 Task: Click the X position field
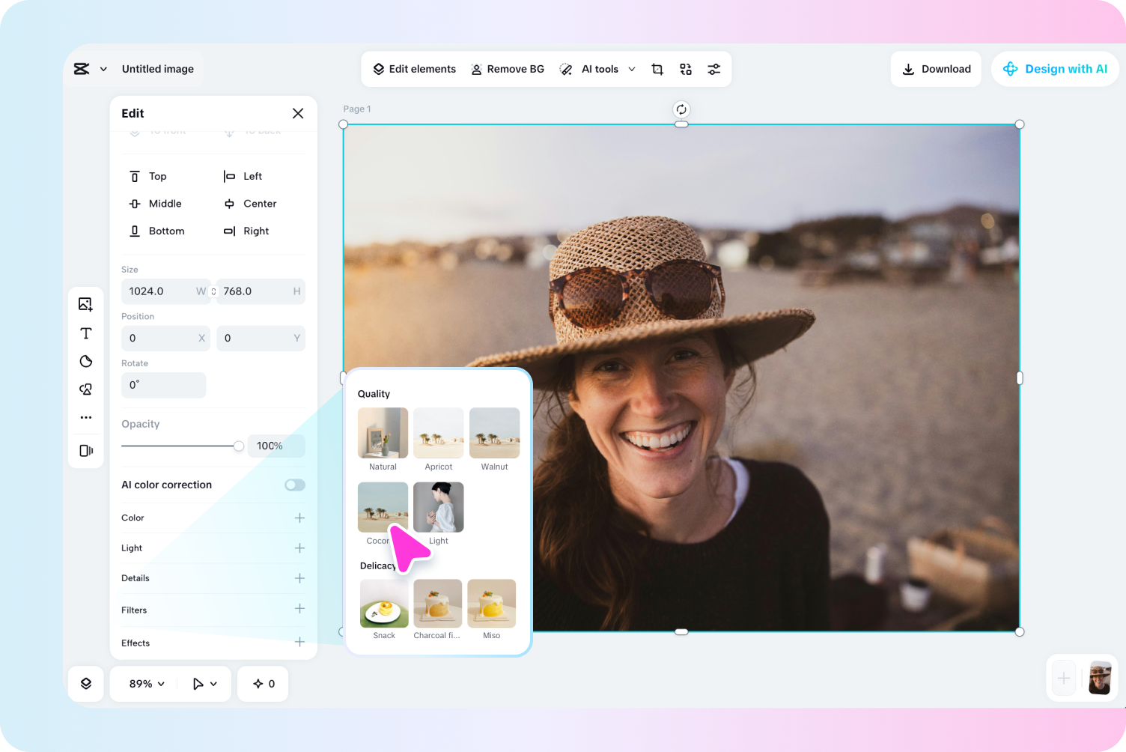coord(165,338)
